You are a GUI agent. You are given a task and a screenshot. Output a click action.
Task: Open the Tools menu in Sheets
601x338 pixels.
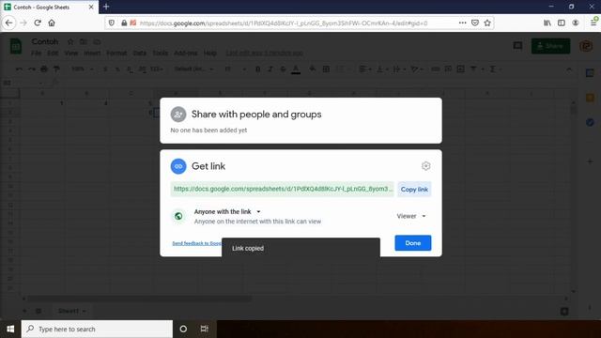coord(161,53)
